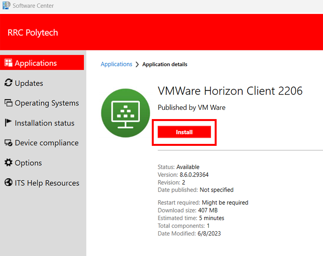This screenshot has height=256, width=323.
Task: Click the Updates refresh arrows icon
Action: [8, 83]
